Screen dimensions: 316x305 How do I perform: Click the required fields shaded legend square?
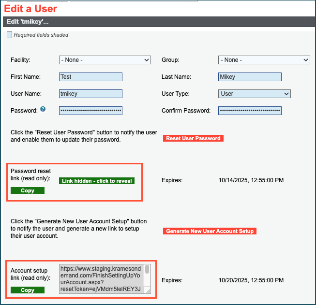[9, 35]
